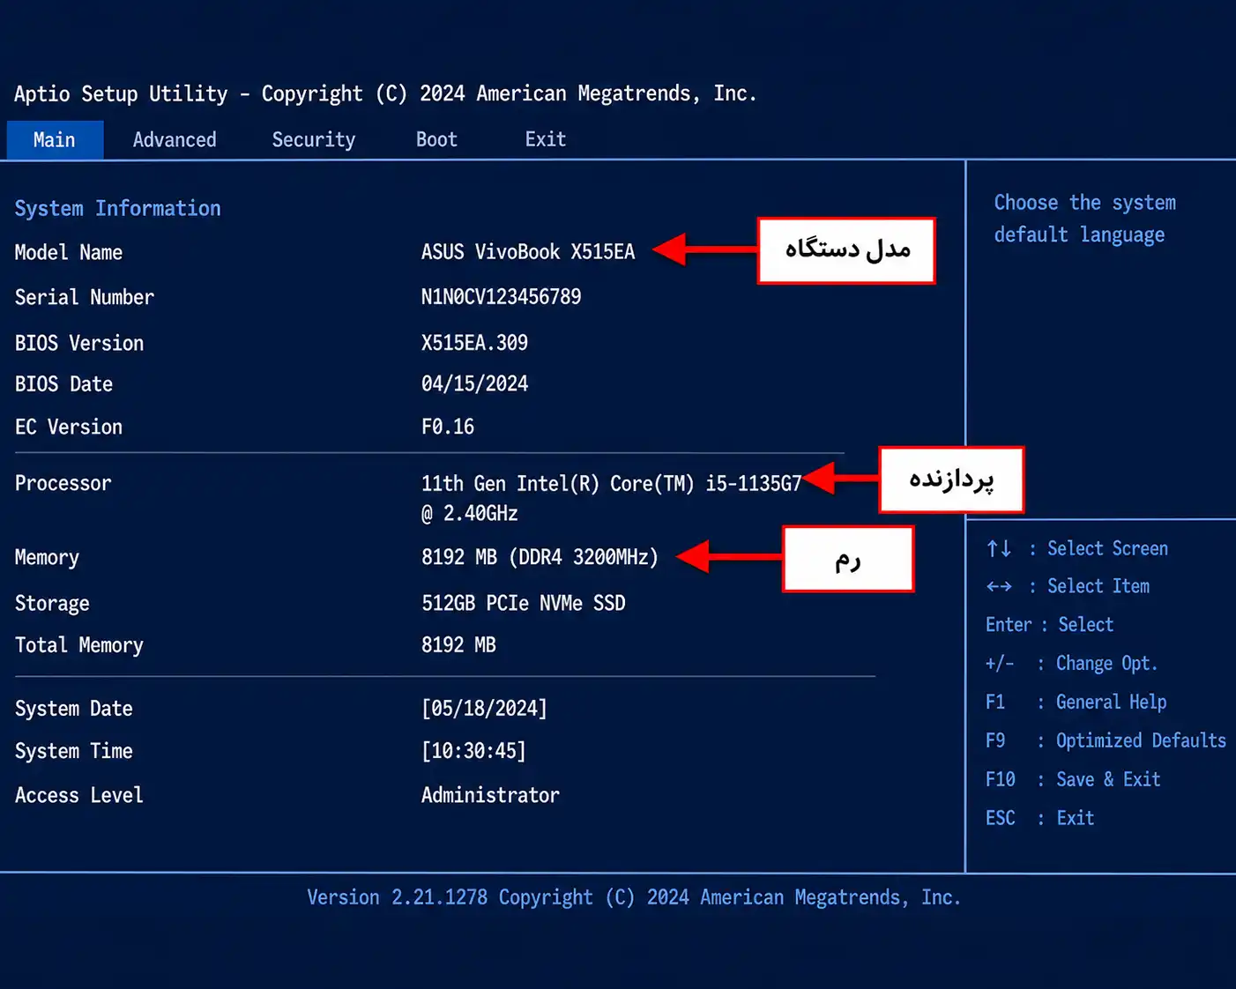Click the Version 2.21.1278 footer text

tap(634, 897)
